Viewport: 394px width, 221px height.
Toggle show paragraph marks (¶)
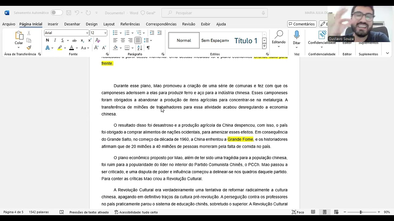(x=148, y=48)
